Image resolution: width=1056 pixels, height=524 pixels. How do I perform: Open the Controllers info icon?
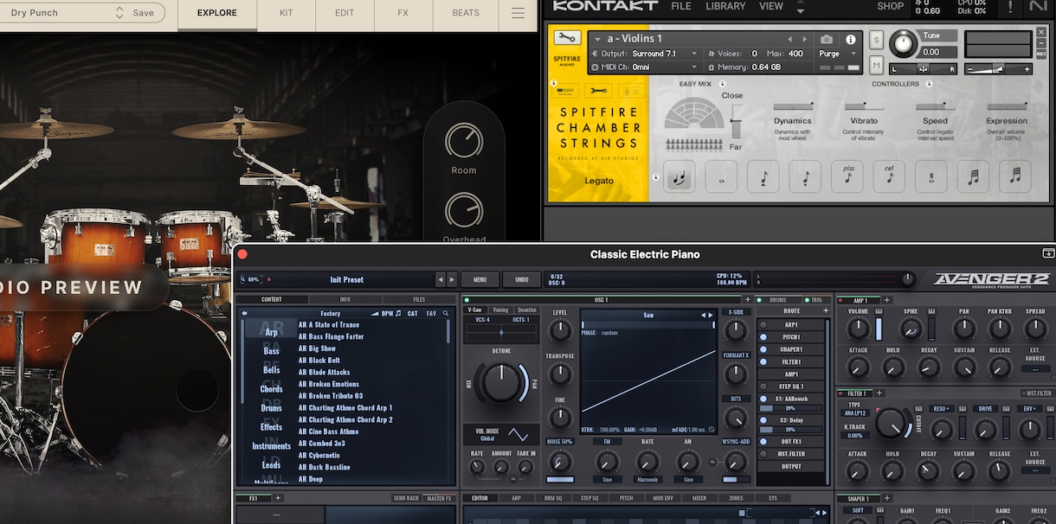click(x=929, y=84)
